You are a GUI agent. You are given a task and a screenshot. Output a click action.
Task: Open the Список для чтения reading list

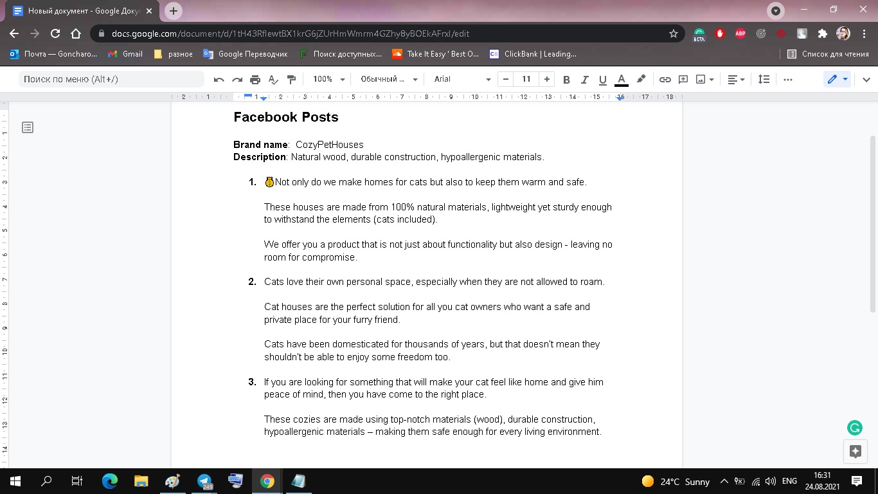point(829,54)
